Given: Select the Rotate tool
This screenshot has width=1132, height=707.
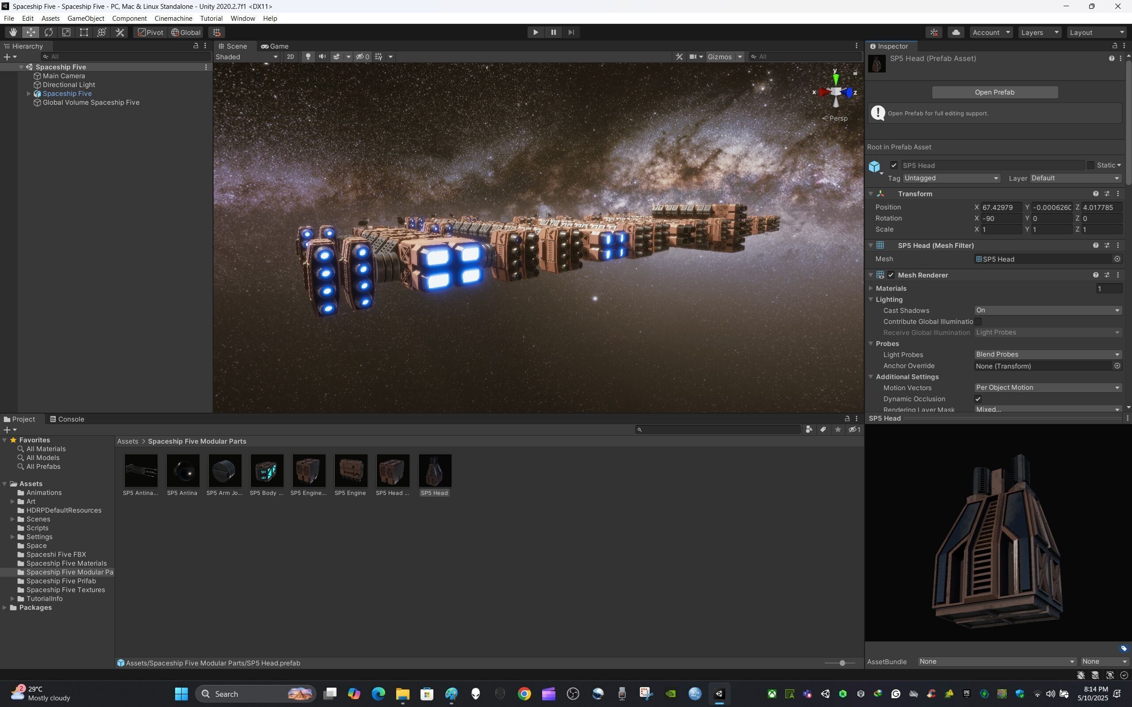Looking at the screenshot, I should click(x=48, y=32).
